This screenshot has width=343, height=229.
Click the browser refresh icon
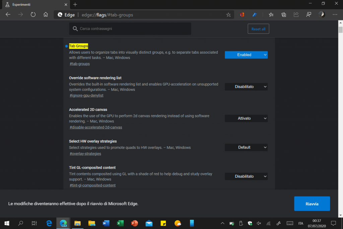(x=33, y=15)
